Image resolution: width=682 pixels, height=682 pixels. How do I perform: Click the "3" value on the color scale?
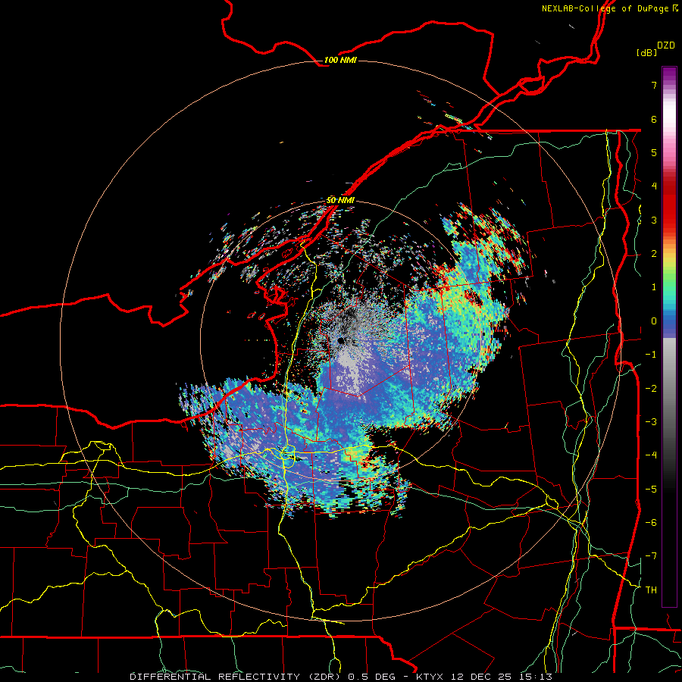pyautogui.click(x=654, y=220)
